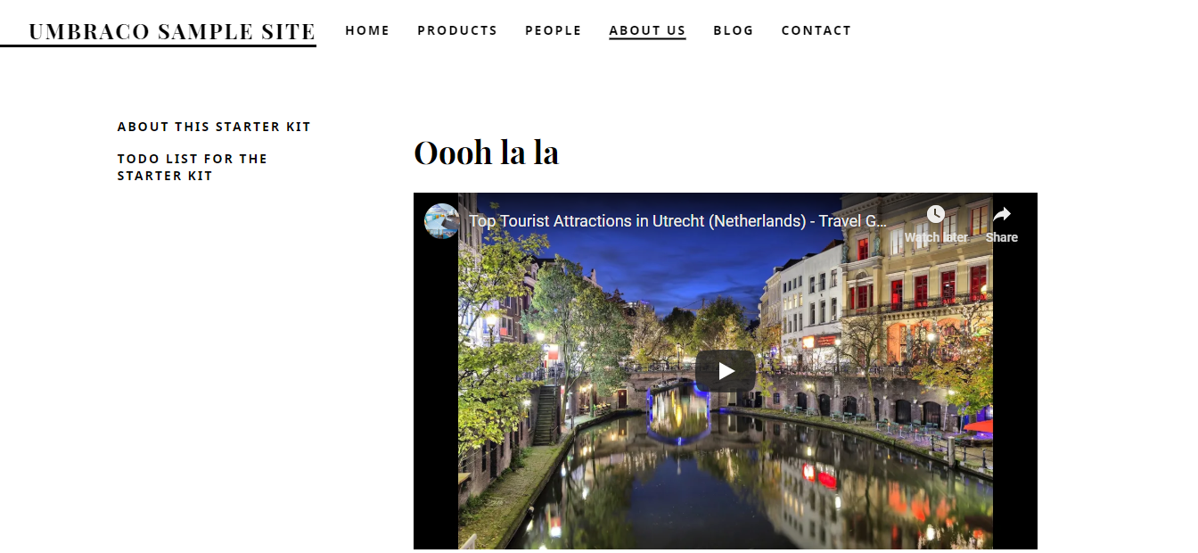Click the Umbraco Sample Site logo

pos(172,32)
